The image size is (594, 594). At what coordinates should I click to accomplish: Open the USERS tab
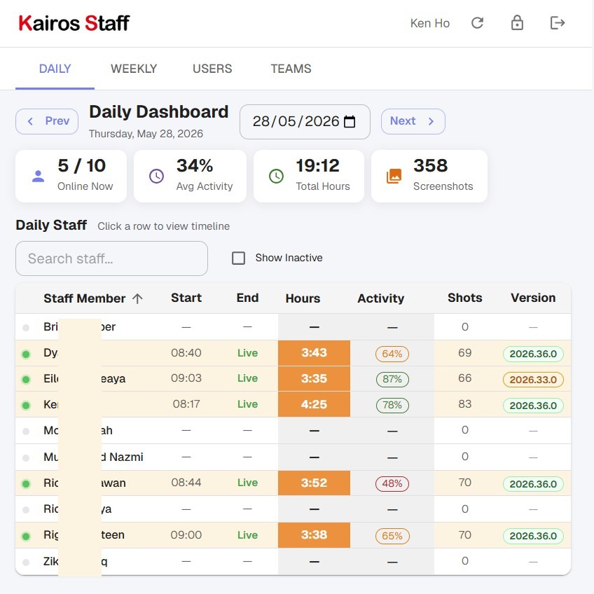tap(212, 69)
